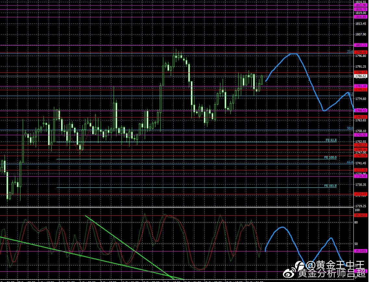
Task: Click the magenta 1768.42 level label
Action: 361,110
